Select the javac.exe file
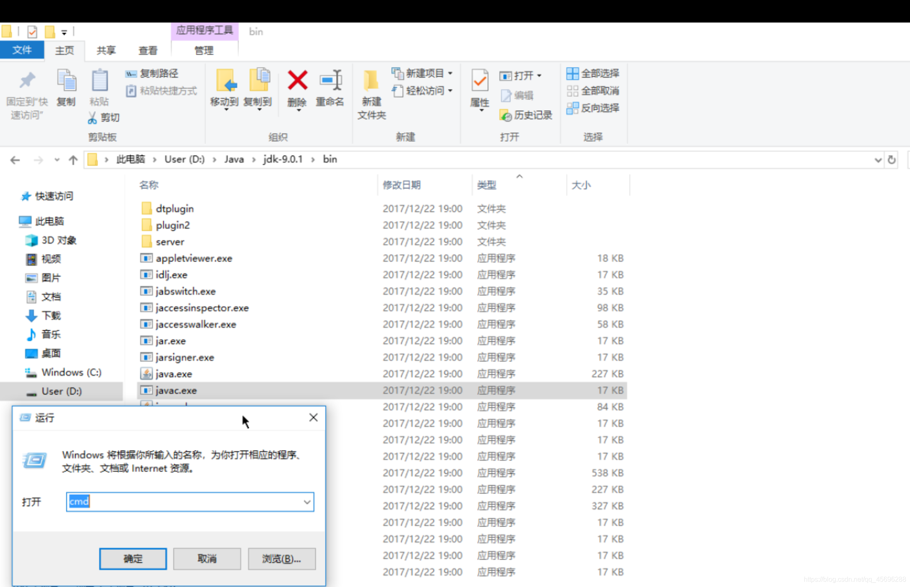The width and height of the screenshot is (910, 587). [x=382, y=390]
